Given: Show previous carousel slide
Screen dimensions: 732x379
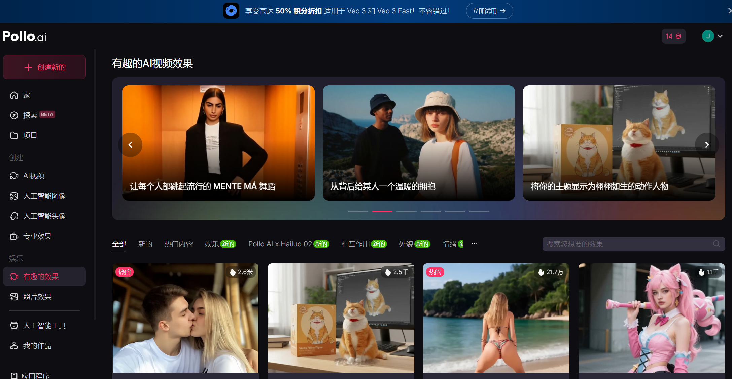Looking at the screenshot, I should coord(130,145).
